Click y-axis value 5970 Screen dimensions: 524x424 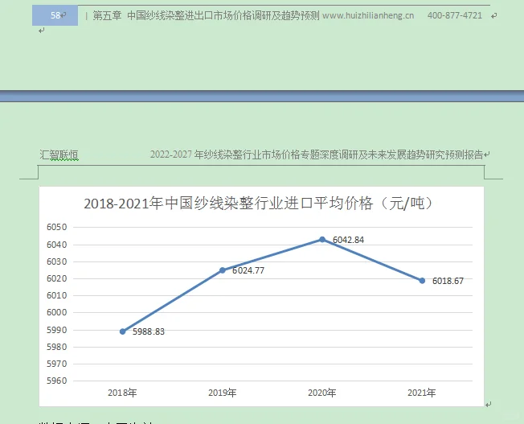click(57, 364)
